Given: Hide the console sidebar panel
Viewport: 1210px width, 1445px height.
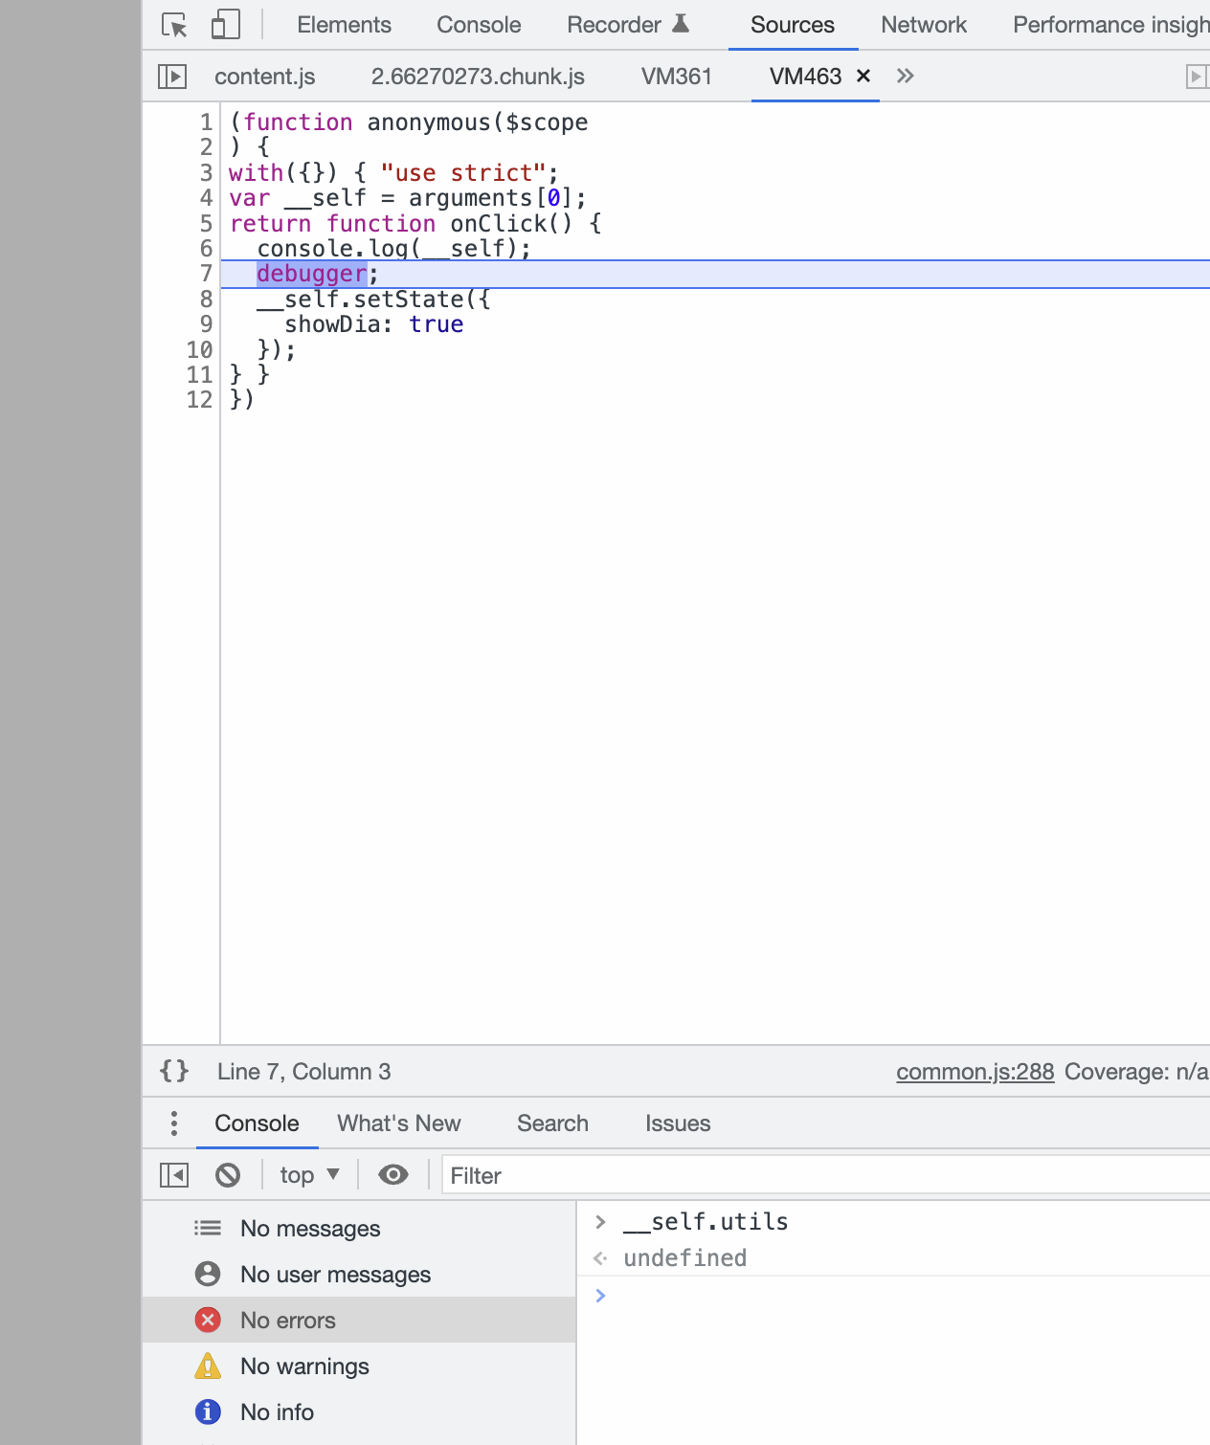Looking at the screenshot, I should click(173, 1175).
